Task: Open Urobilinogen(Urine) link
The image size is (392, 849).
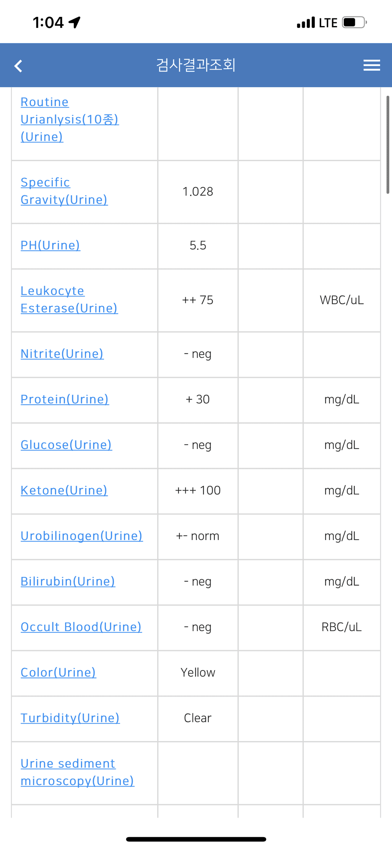Action: coord(81,536)
